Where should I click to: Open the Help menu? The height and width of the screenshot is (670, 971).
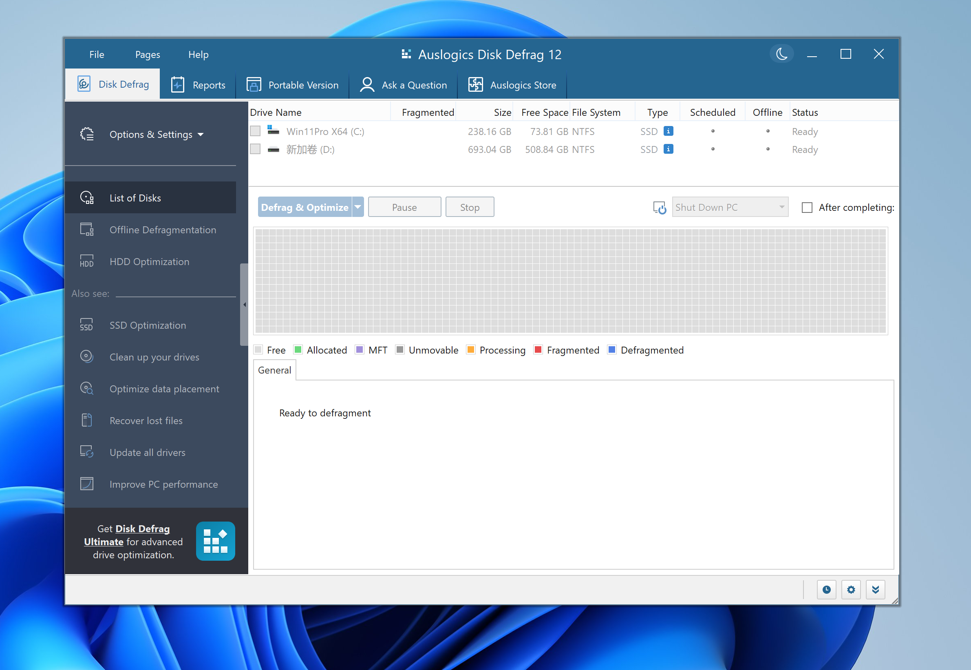point(198,54)
